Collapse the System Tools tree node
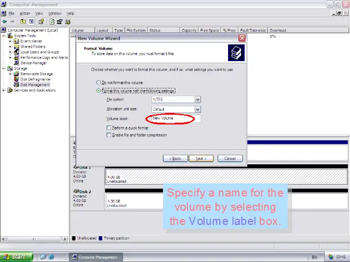 point(4,35)
